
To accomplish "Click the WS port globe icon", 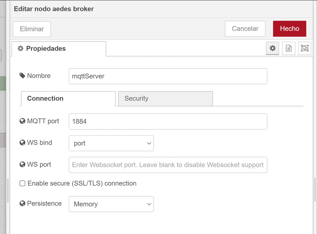I will (x=22, y=164).
